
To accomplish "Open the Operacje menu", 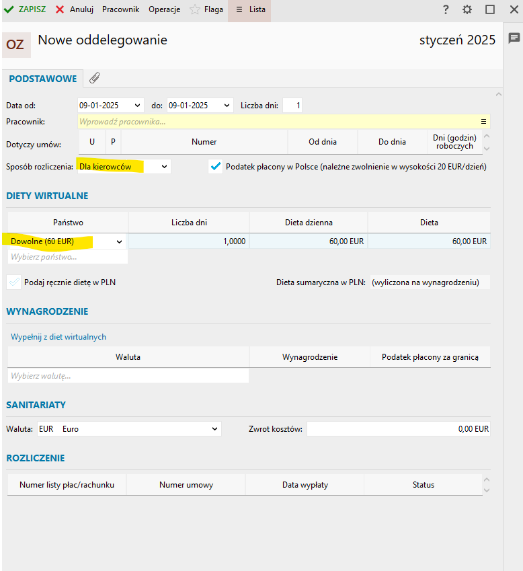I will pyautogui.click(x=164, y=9).
